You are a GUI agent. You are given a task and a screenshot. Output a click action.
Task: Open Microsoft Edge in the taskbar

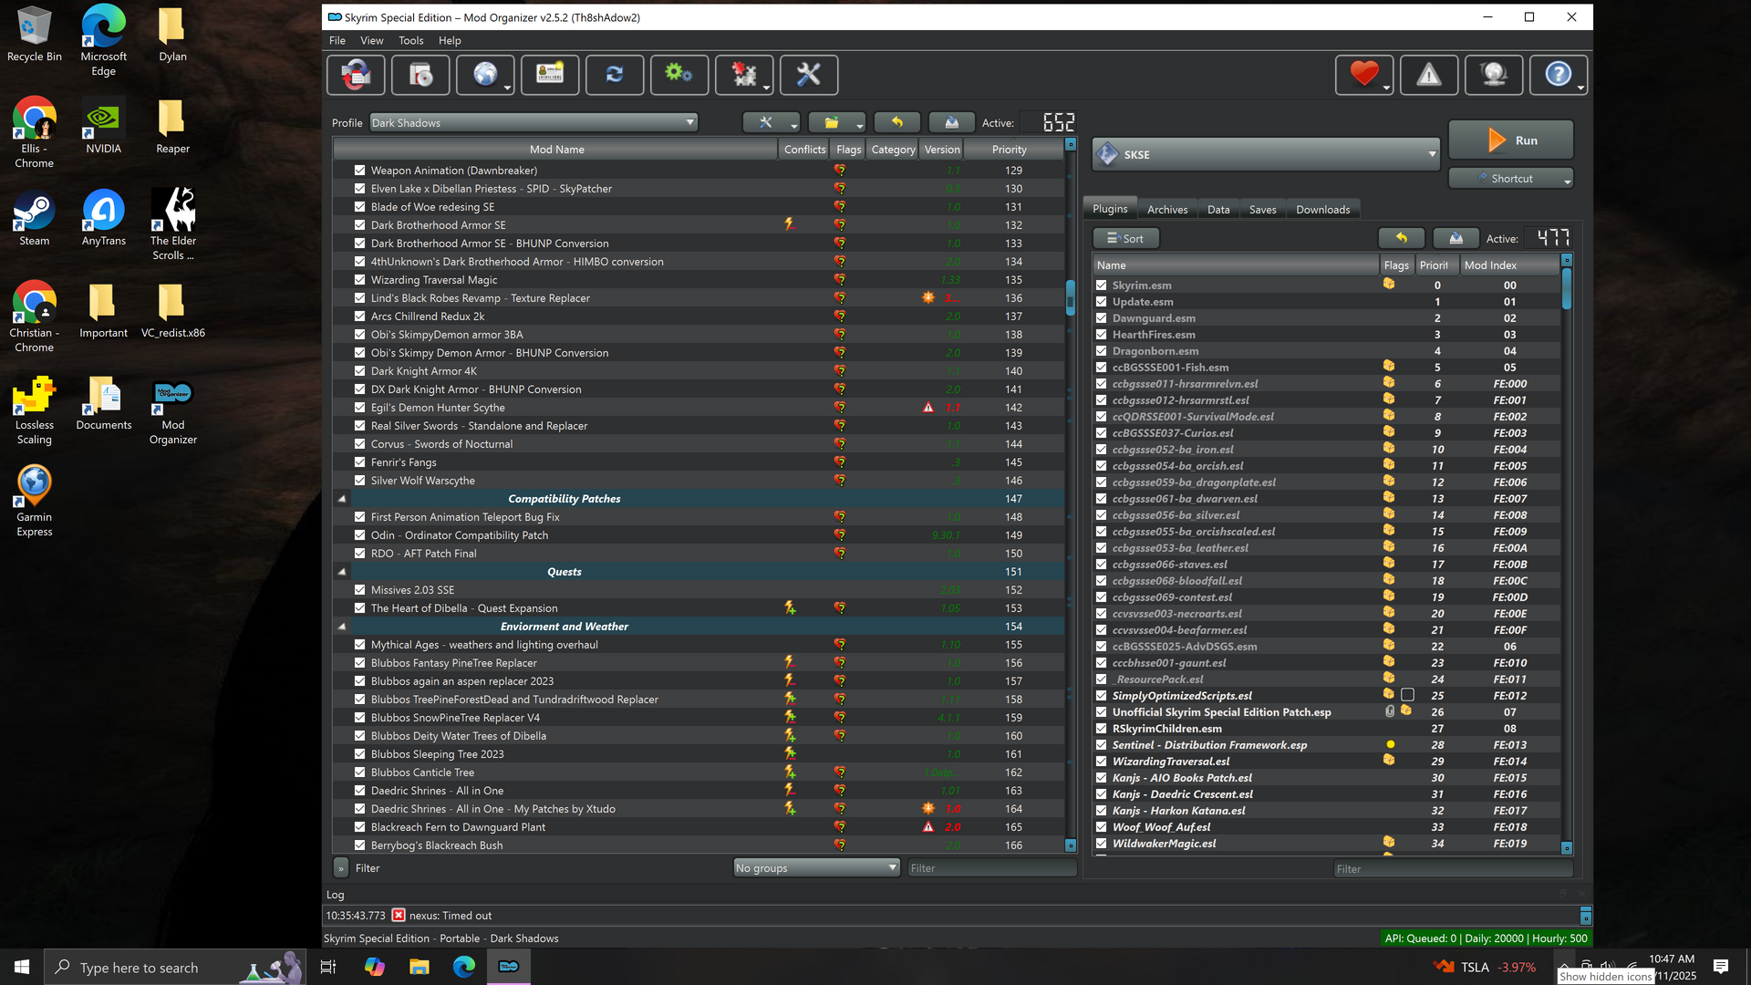[x=464, y=967]
